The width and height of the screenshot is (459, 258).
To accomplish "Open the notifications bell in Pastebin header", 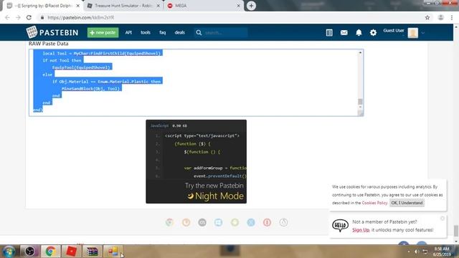I will (x=359, y=32).
